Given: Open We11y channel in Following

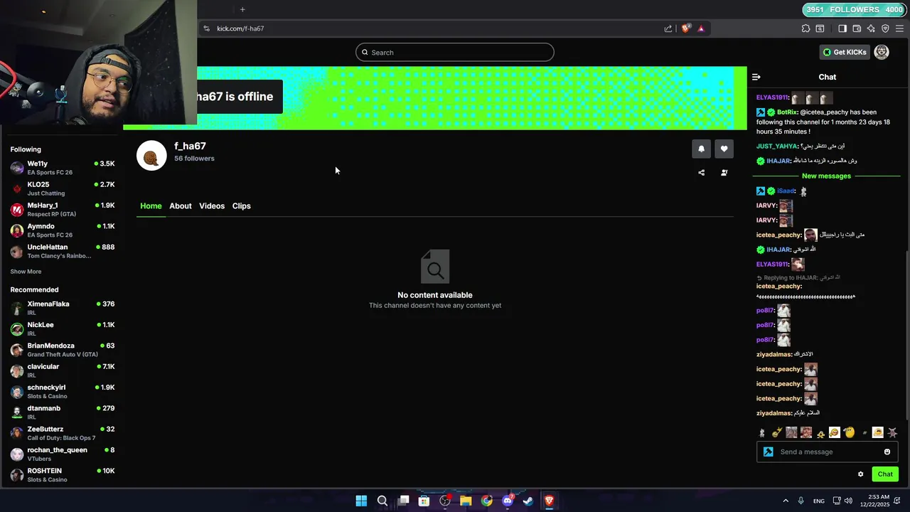Looking at the screenshot, I should tap(63, 168).
